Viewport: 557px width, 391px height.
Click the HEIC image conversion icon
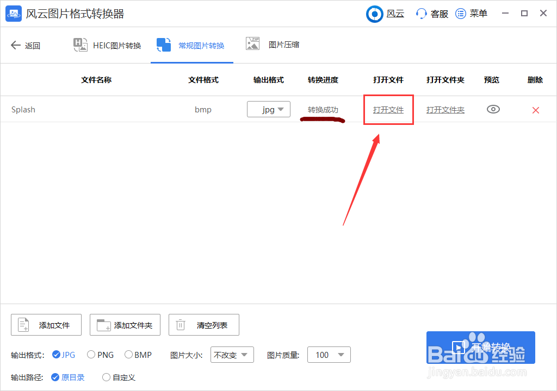tap(80, 45)
